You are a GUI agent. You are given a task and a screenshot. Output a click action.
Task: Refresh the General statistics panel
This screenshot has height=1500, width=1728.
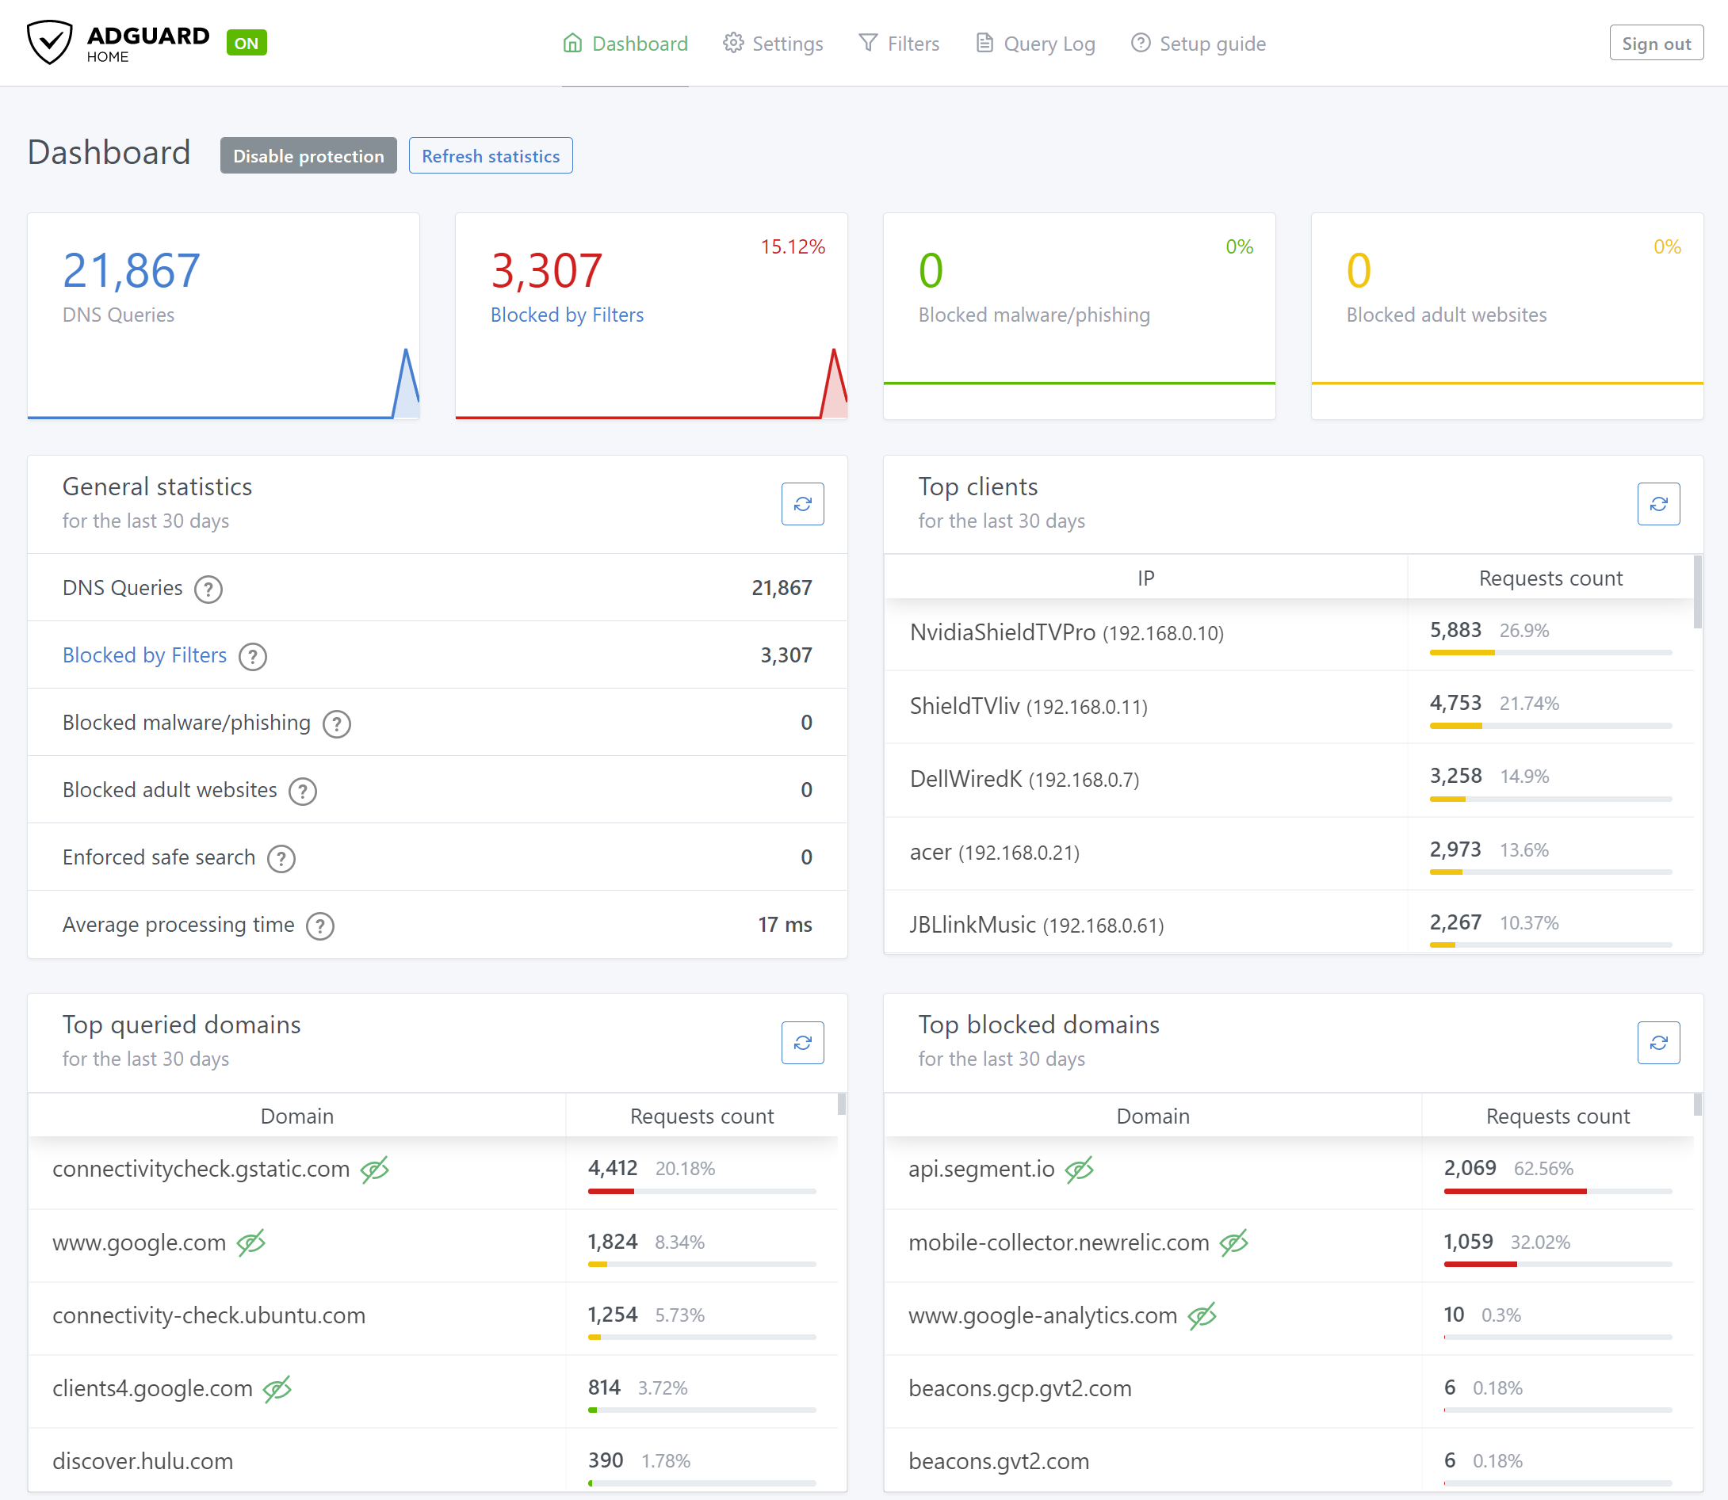[802, 504]
